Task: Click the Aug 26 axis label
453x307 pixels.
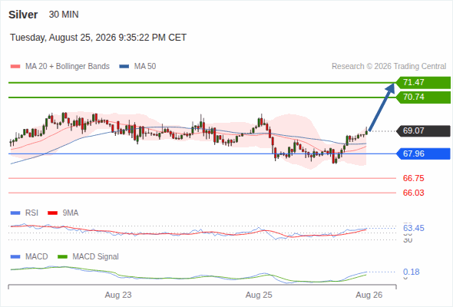Action: point(369,295)
